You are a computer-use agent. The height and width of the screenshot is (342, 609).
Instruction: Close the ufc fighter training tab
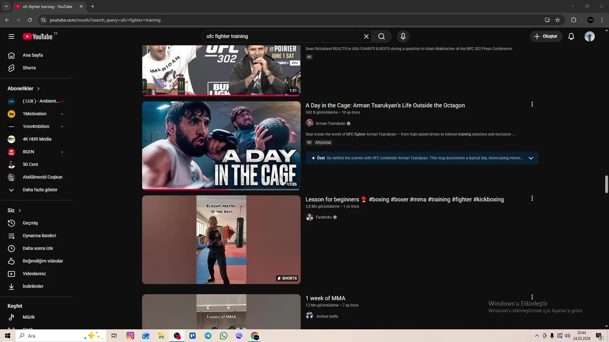(x=81, y=7)
